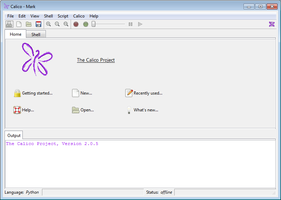Reset zoom to 1:1 size
This screenshot has width=281, height=200.
tap(66, 24)
